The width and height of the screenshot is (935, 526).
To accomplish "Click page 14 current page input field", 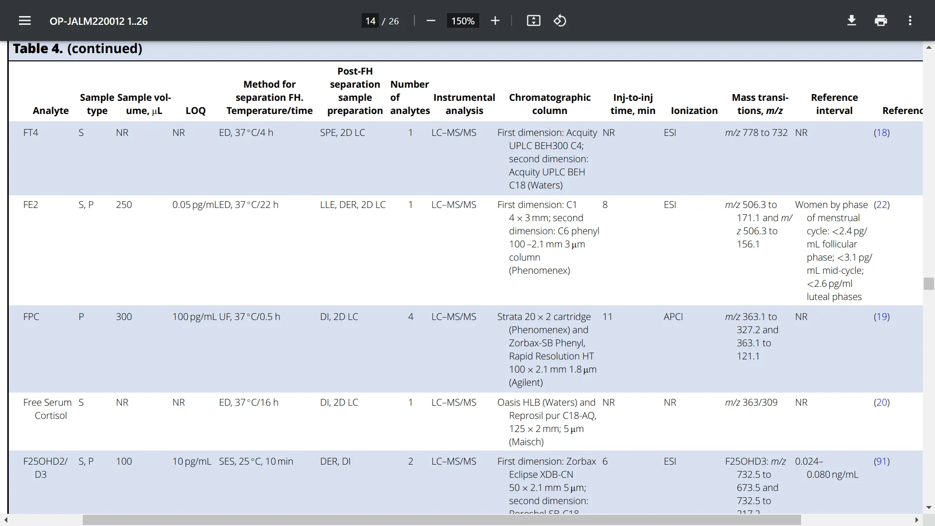I will pyautogui.click(x=370, y=20).
